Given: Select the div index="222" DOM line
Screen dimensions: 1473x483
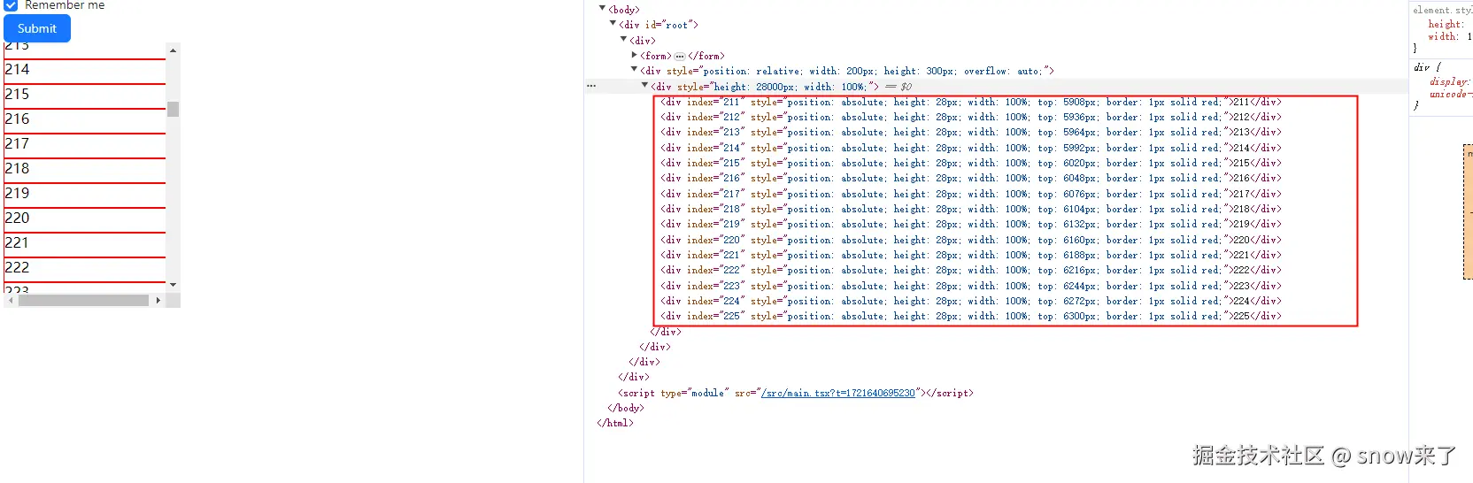Looking at the screenshot, I should [970, 270].
